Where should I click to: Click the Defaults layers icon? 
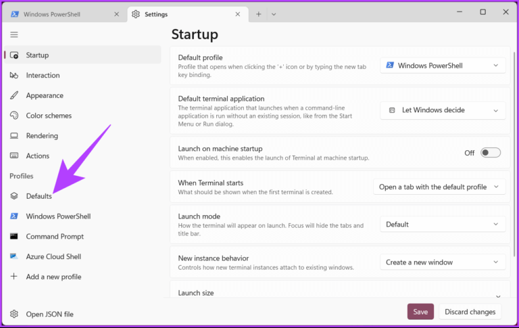click(x=14, y=196)
